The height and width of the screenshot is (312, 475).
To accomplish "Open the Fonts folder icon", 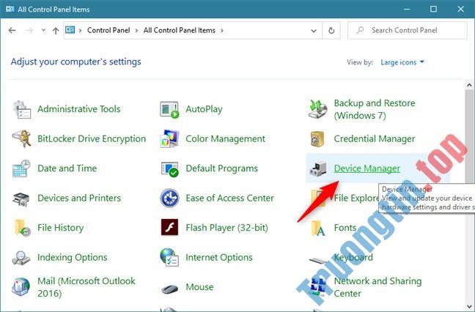I will tap(318, 229).
